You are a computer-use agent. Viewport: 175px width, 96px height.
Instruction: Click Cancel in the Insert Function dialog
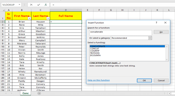[x=161, y=80]
